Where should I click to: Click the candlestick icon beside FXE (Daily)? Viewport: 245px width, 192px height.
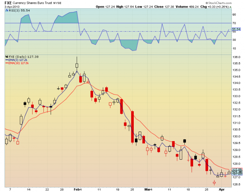pyautogui.click(x=7, y=57)
